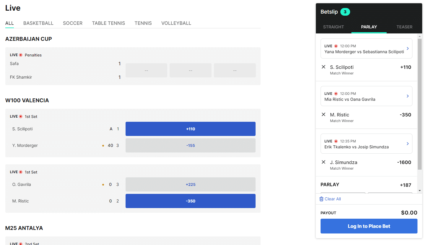Filter live events by TABLE TENNIS
The height and width of the screenshot is (245, 429).
pyautogui.click(x=108, y=23)
